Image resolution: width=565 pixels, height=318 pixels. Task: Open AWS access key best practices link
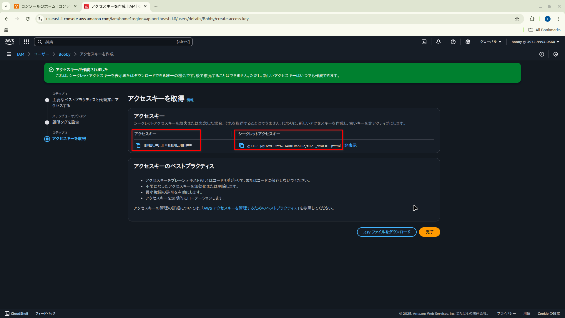tap(250, 208)
